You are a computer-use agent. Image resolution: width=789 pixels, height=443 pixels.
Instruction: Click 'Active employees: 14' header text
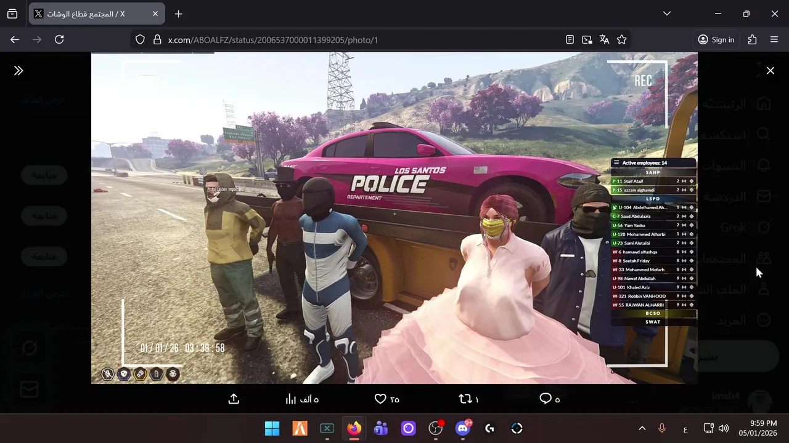(645, 163)
